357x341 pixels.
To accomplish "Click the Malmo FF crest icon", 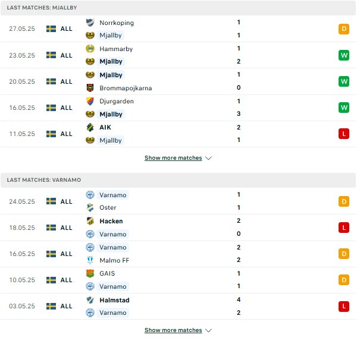I will tap(90, 260).
